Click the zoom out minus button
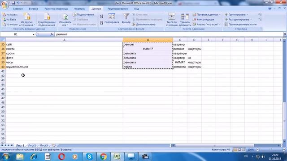Screen dimensions: 287x161 [x=257, y=150]
